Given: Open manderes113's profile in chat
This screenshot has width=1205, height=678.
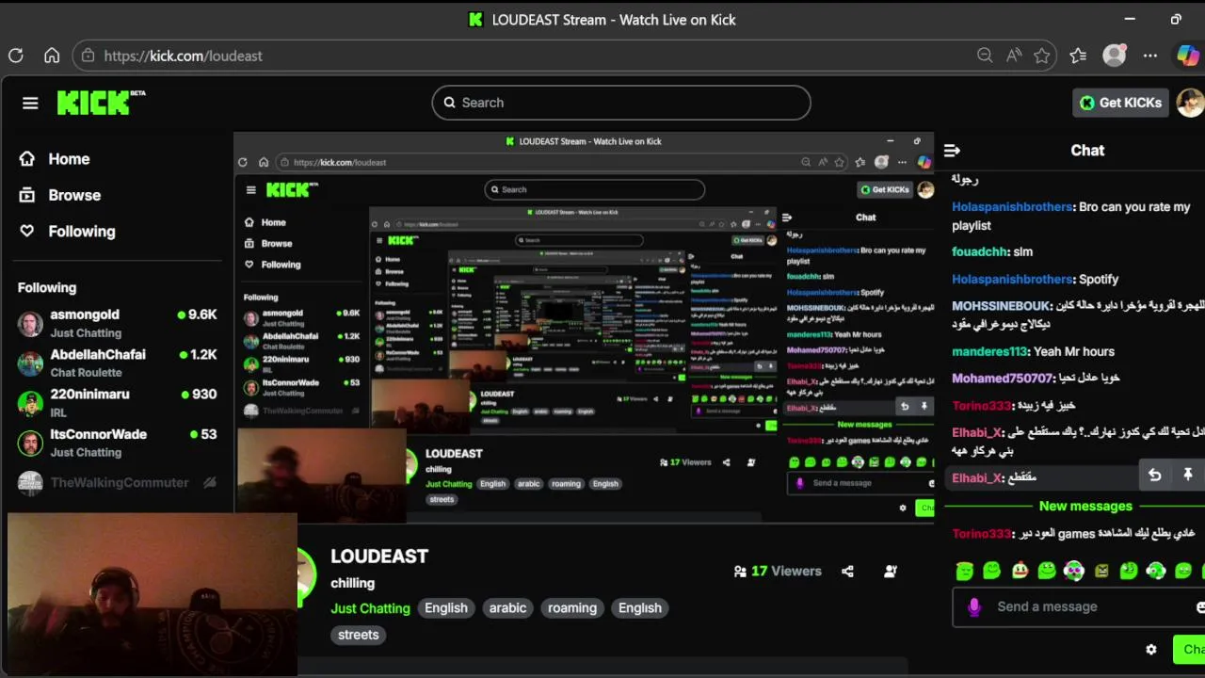Looking at the screenshot, I should click(989, 351).
